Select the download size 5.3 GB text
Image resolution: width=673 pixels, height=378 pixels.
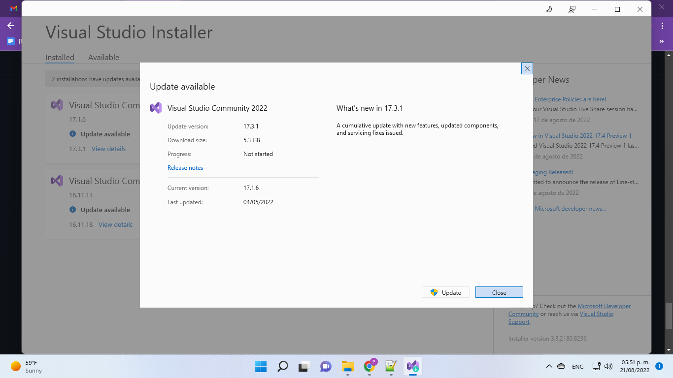[252, 140]
